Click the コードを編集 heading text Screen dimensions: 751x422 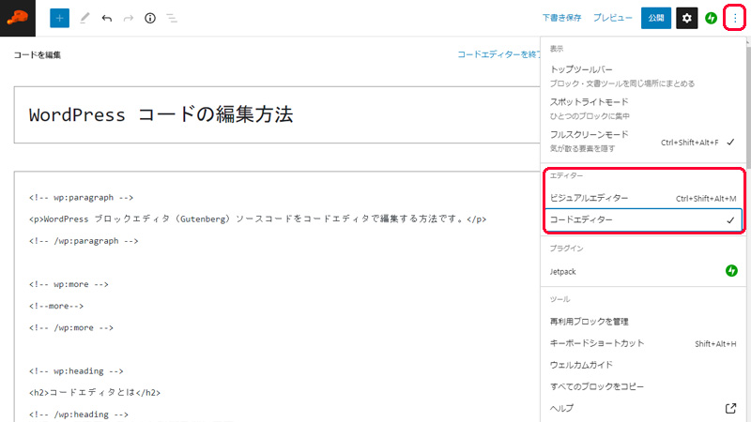click(x=38, y=54)
